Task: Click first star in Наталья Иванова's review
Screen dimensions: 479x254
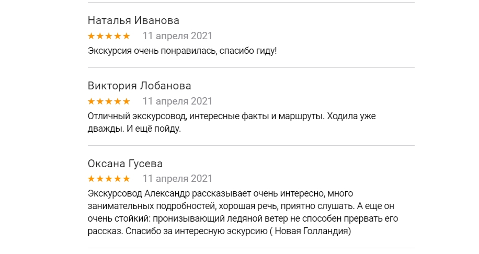Action: click(x=92, y=36)
